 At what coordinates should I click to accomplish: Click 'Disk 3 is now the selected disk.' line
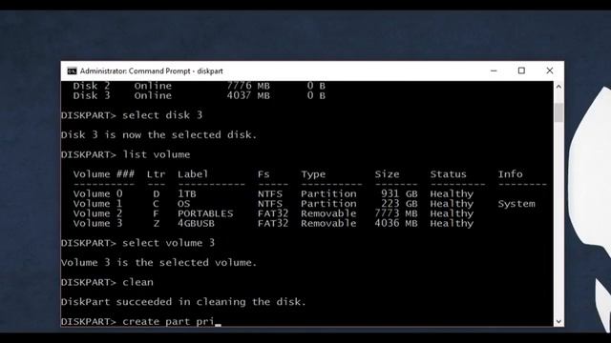(x=159, y=135)
